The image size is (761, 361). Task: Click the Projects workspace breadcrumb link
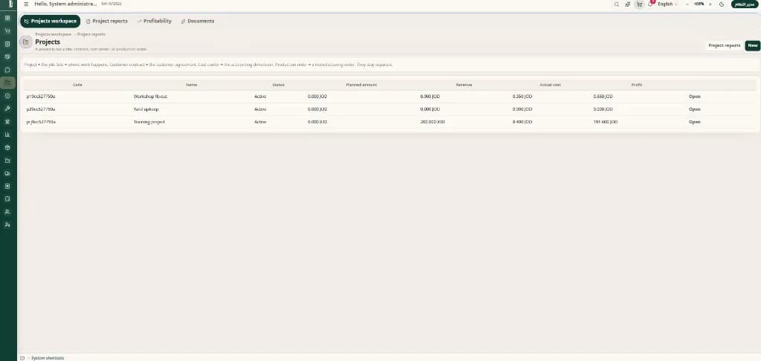click(x=53, y=34)
